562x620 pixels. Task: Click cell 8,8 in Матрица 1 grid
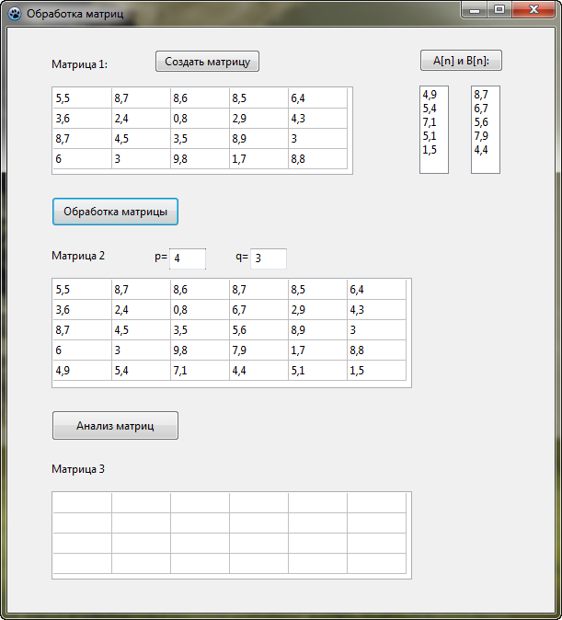318,158
